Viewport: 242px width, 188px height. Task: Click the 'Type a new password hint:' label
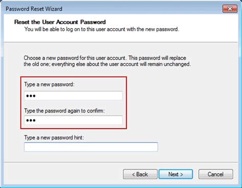pos(54,137)
